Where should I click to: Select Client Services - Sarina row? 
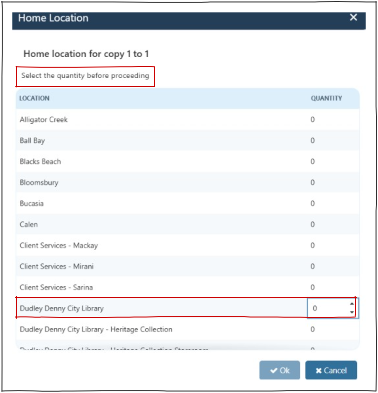click(x=56, y=287)
